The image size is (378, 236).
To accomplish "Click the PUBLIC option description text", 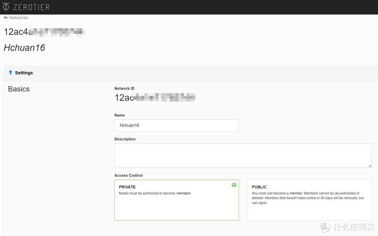I will [308, 198].
